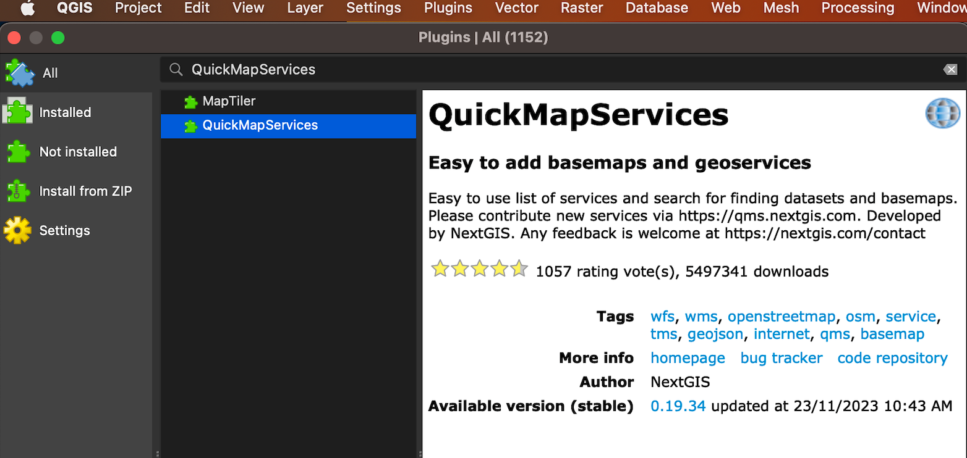This screenshot has height=458, width=967.
Task: Click the Settings gear icon
Action: click(x=17, y=231)
